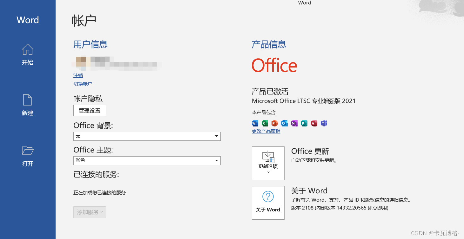Image resolution: width=464 pixels, height=239 pixels.
Task: Click the 正在加载您已连接的服务 text
Action: click(x=99, y=192)
